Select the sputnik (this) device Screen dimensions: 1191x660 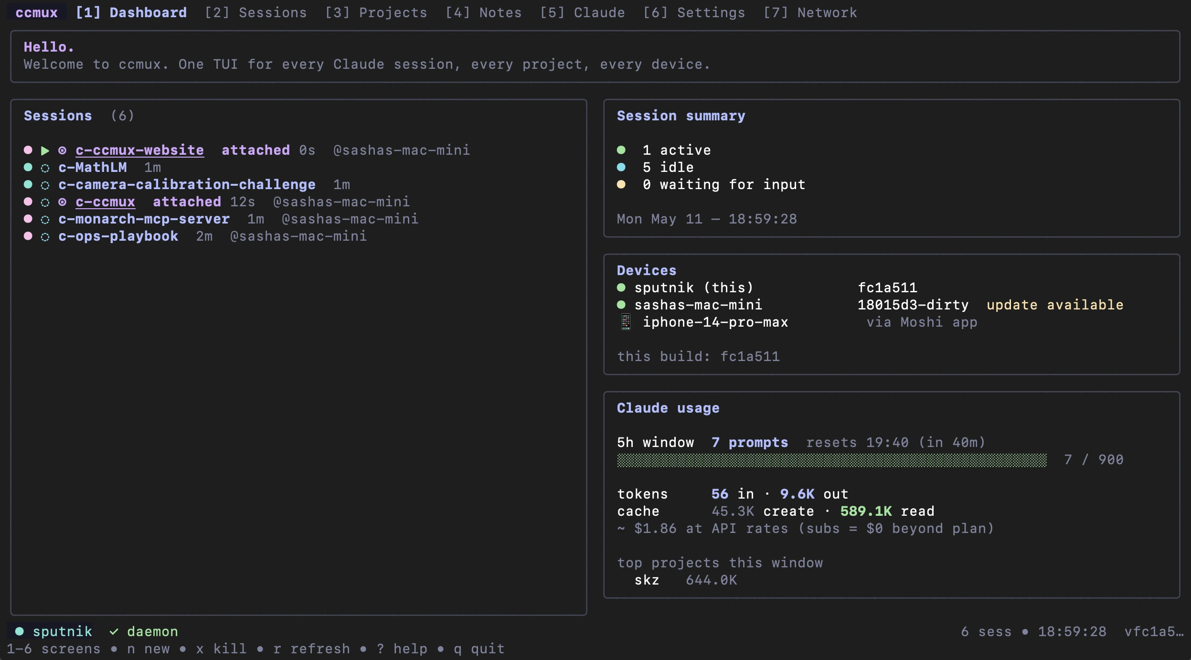tap(694, 287)
